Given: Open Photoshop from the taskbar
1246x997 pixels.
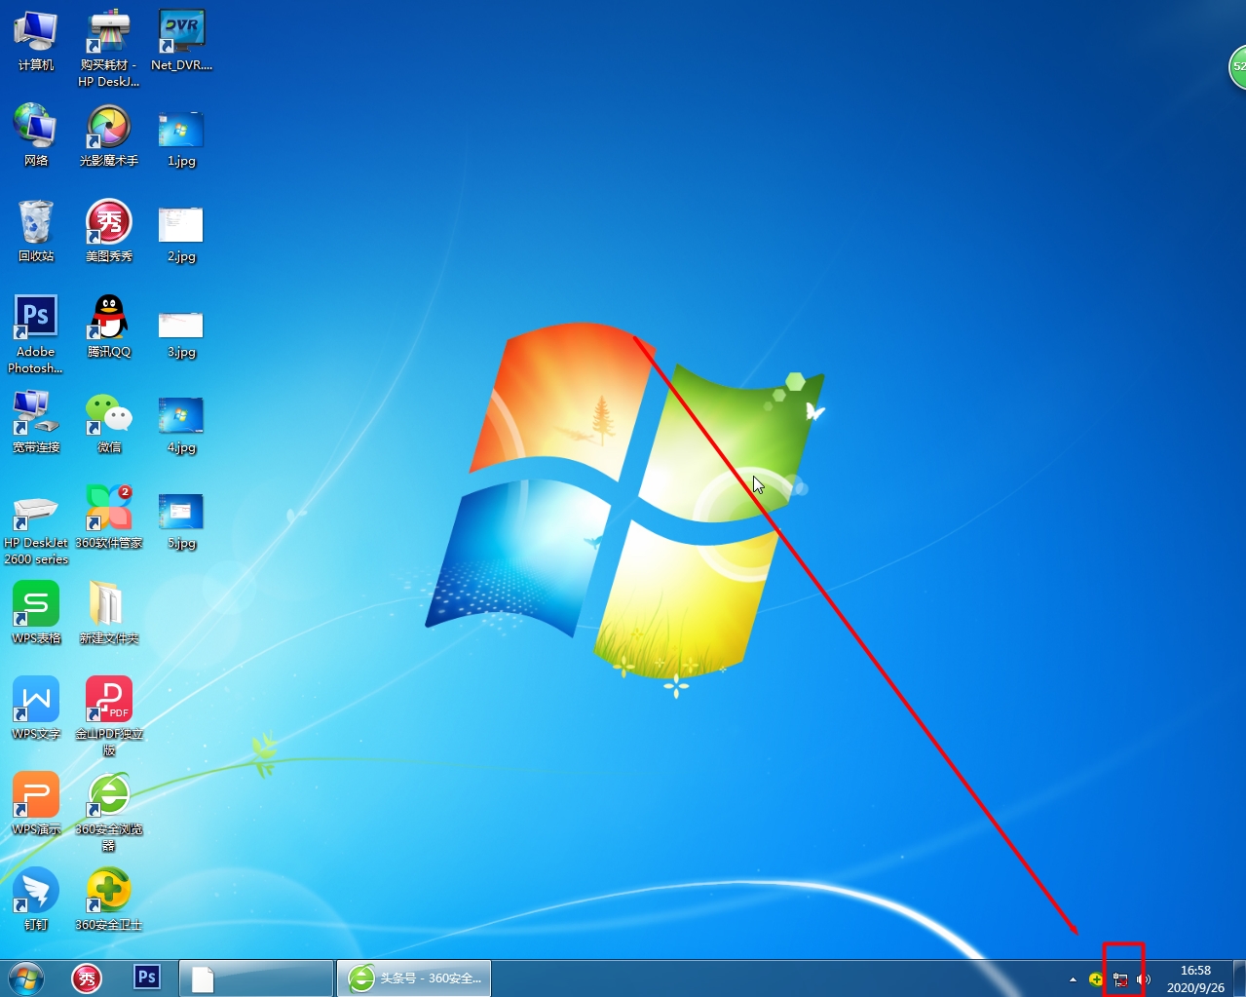Looking at the screenshot, I should coord(147,978).
